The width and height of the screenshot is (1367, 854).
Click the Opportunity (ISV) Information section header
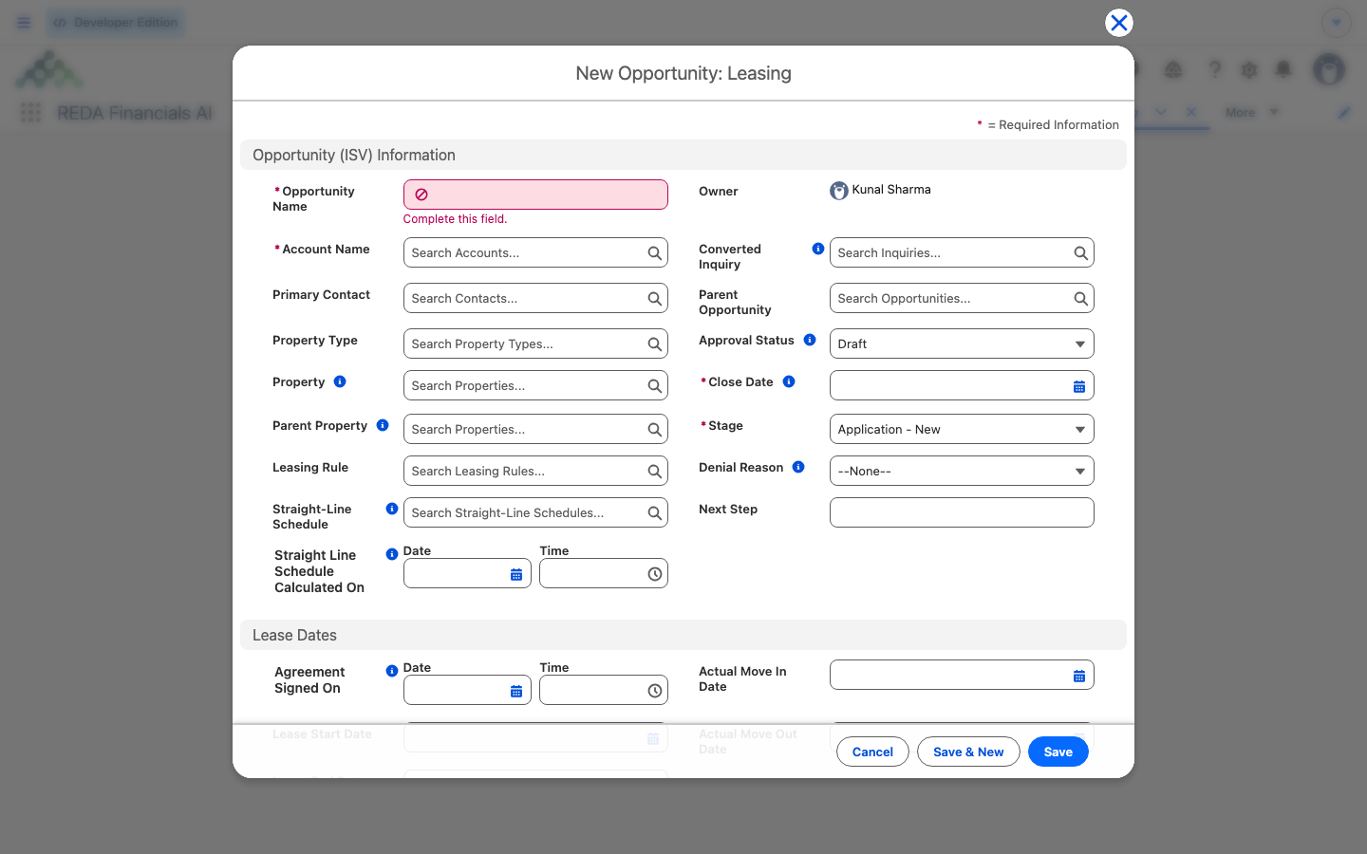683,156
